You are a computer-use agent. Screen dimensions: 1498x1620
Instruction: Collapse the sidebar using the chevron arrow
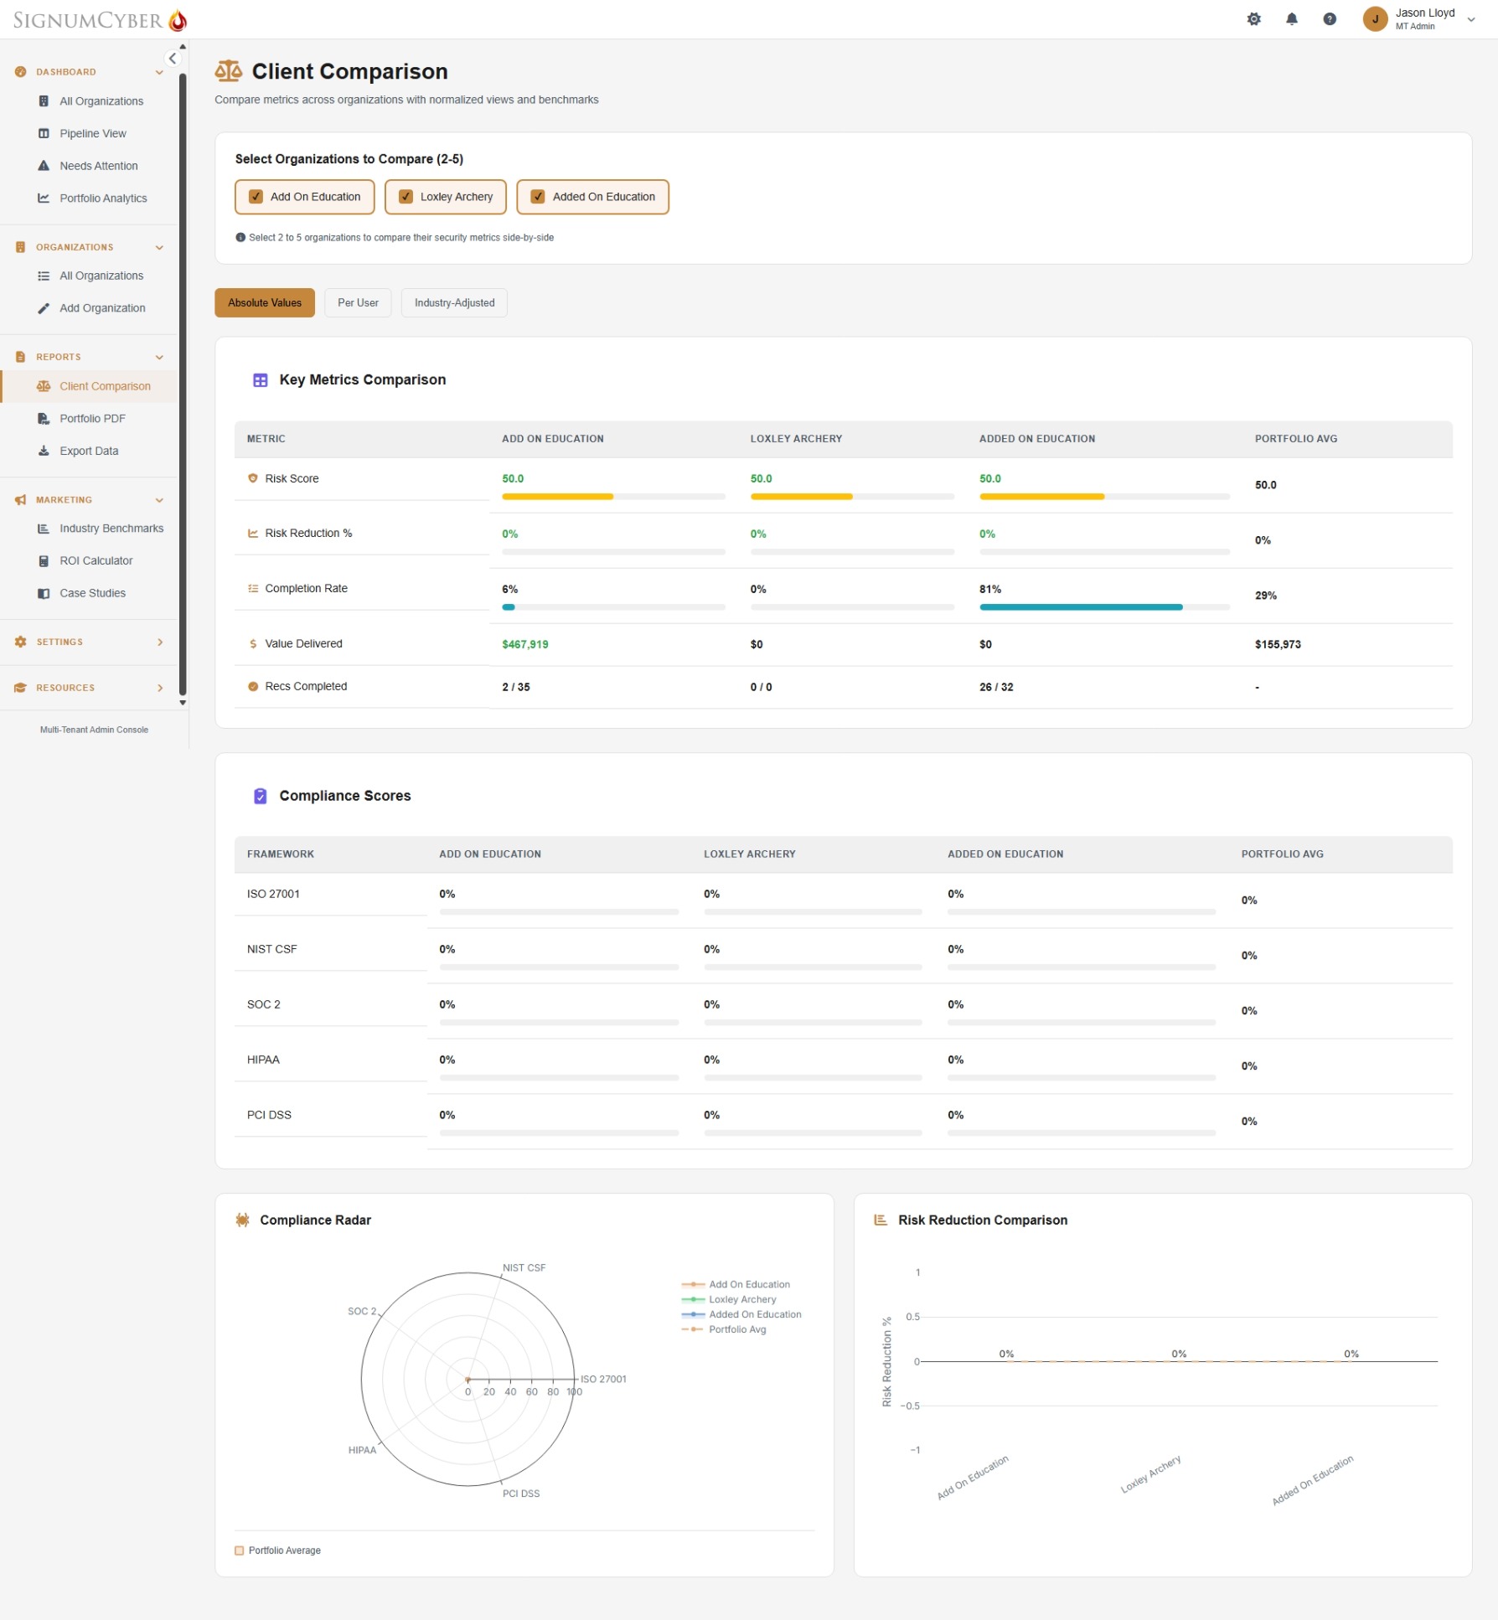pos(173,58)
